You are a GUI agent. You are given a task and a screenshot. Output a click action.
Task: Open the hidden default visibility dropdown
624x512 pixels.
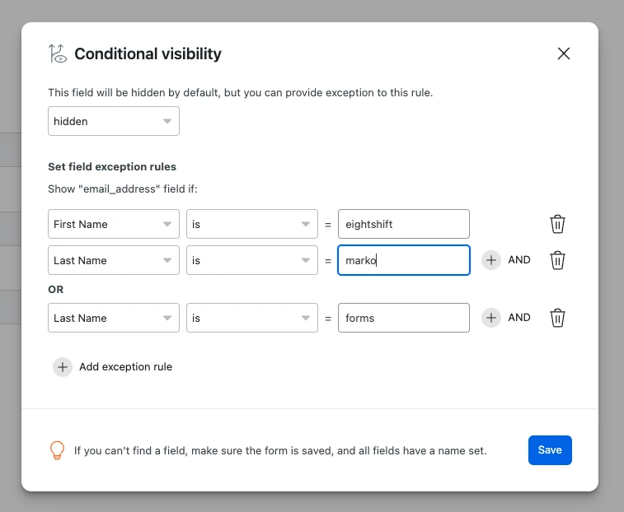(114, 121)
